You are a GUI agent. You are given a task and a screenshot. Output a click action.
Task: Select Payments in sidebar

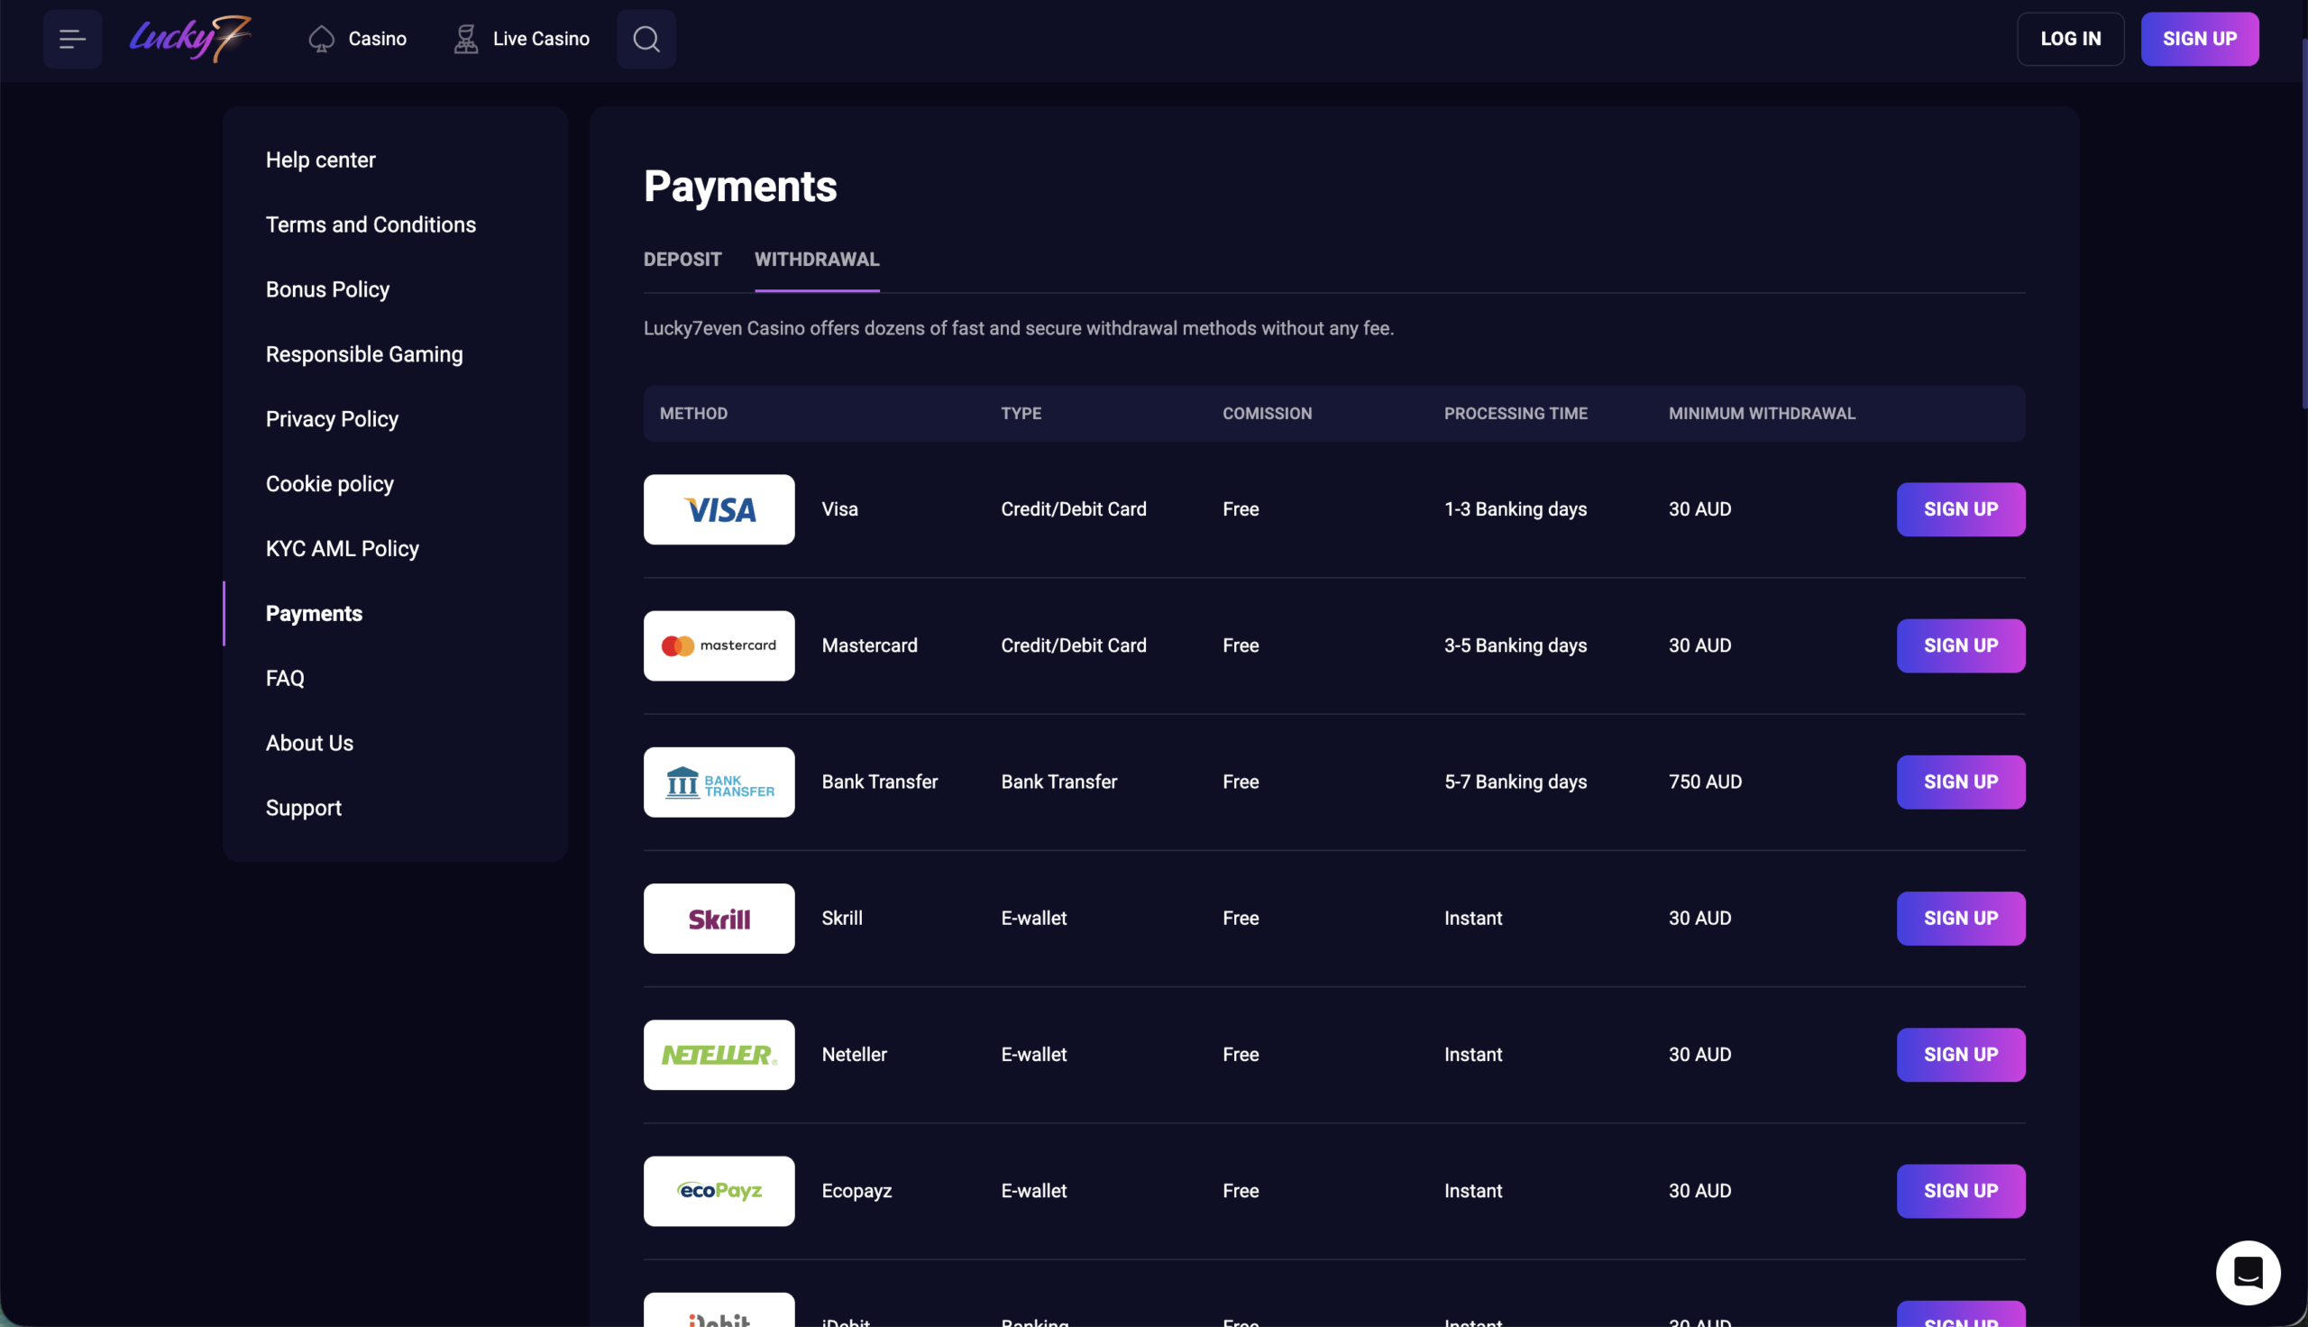[315, 614]
